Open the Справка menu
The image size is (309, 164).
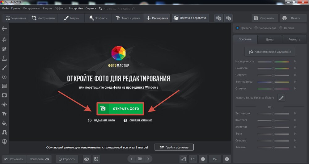click(x=91, y=8)
